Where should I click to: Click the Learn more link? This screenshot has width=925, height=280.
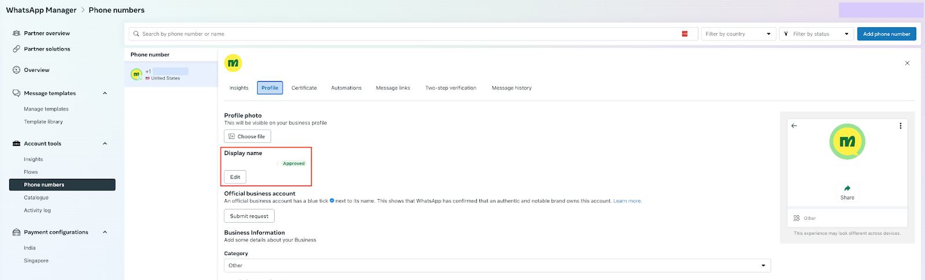pos(627,201)
